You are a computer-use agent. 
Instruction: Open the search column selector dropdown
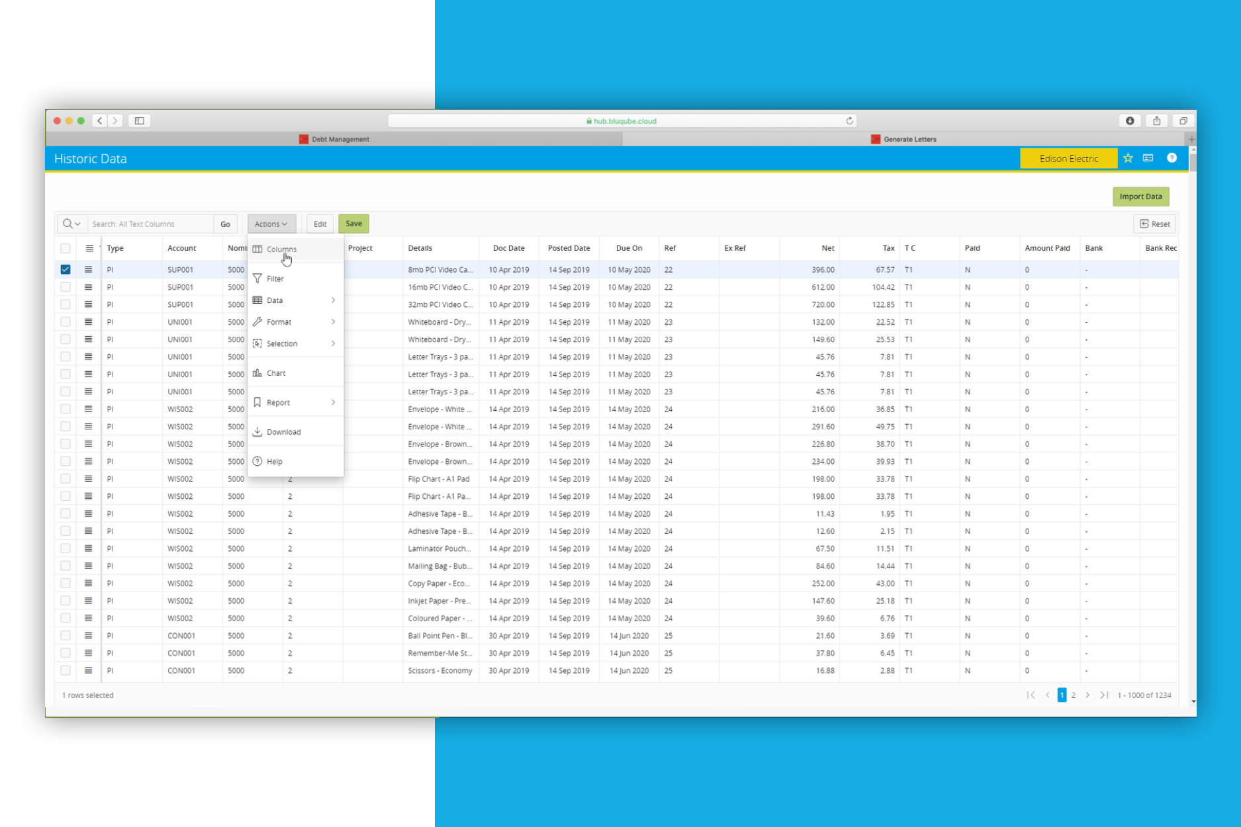[x=71, y=224]
